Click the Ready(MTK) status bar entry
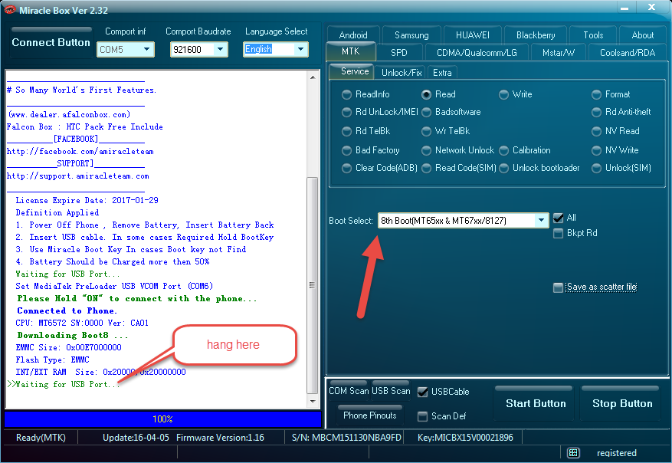The image size is (672, 463). [x=41, y=438]
